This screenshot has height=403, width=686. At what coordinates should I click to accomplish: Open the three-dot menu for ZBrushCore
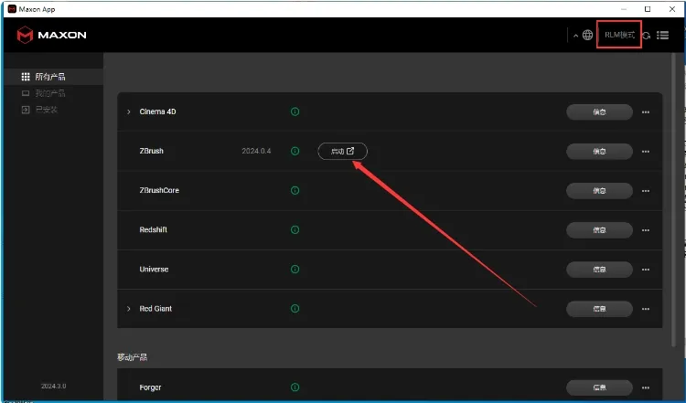click(646, 191)
